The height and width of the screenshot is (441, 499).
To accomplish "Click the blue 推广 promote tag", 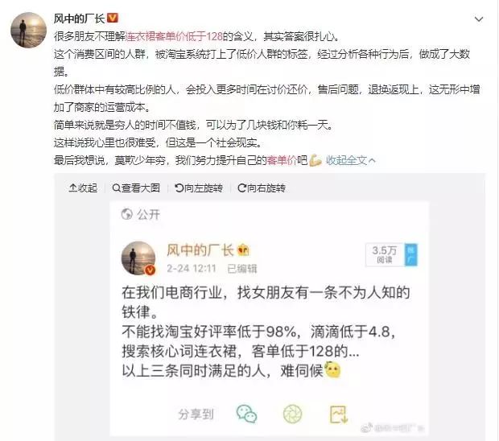I will tap(410, 254).
